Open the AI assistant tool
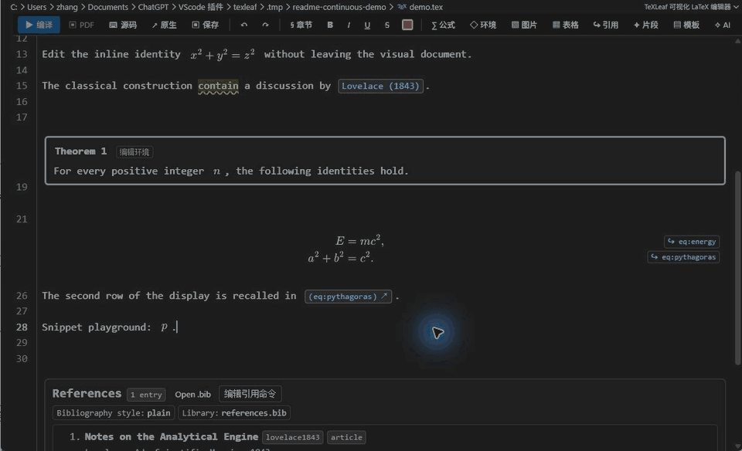This screenshot has height=451, width=742. coord(723,25)
